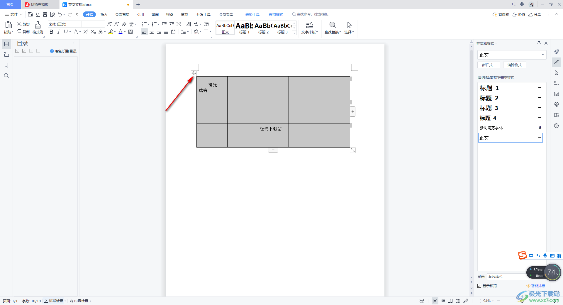
Task: Set center text alignment
Action: click(x=152, y=32)
